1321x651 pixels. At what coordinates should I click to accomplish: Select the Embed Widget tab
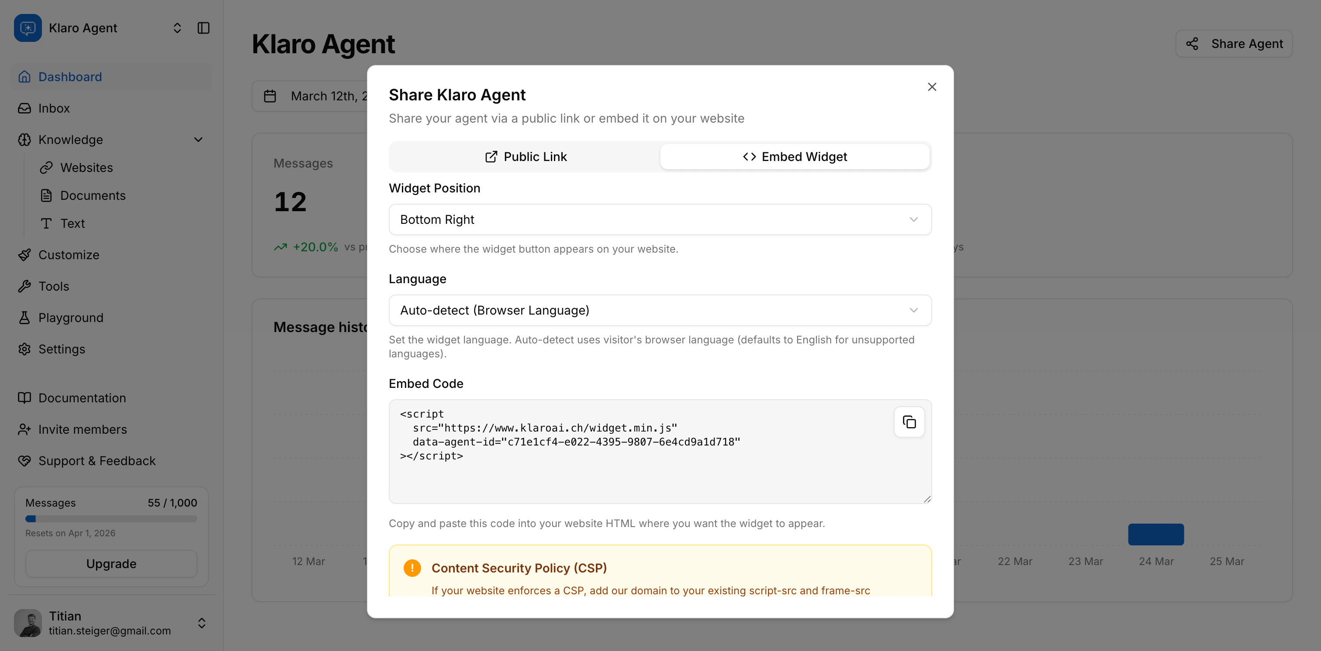[x=794, y=157]
